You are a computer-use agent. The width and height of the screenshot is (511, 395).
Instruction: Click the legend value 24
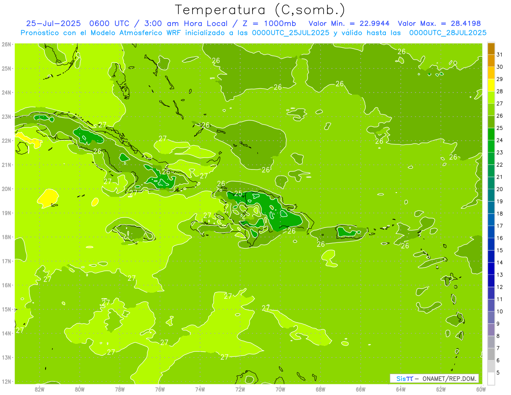(500, 140)
